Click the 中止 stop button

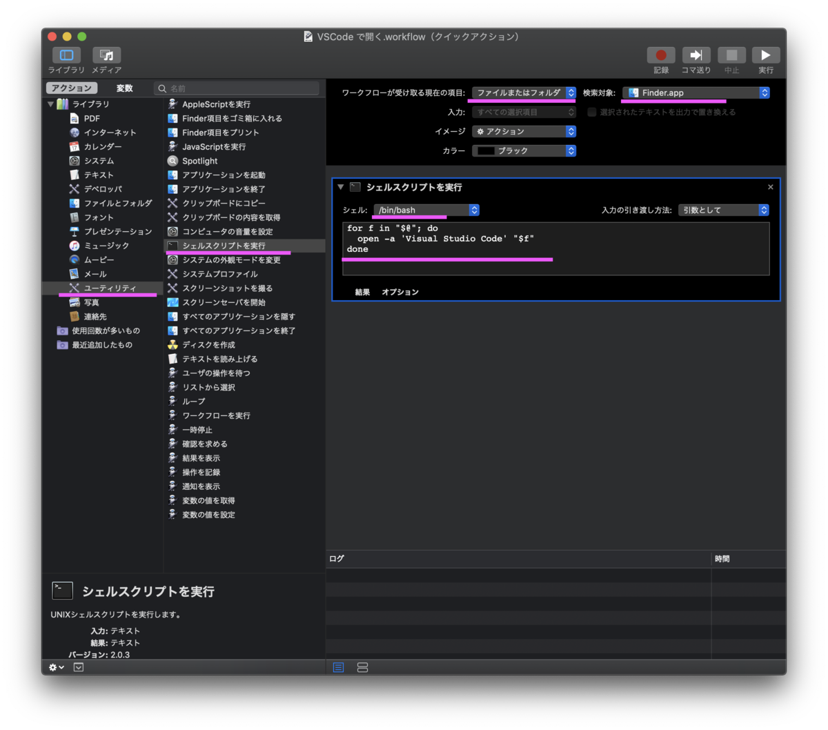coord(731,55)
